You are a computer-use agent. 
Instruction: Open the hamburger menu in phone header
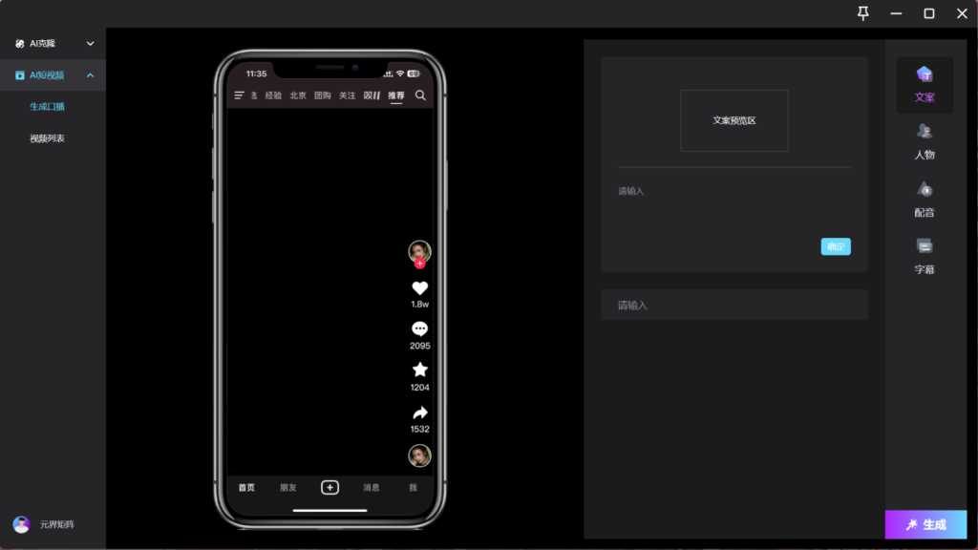coord(240,95)
